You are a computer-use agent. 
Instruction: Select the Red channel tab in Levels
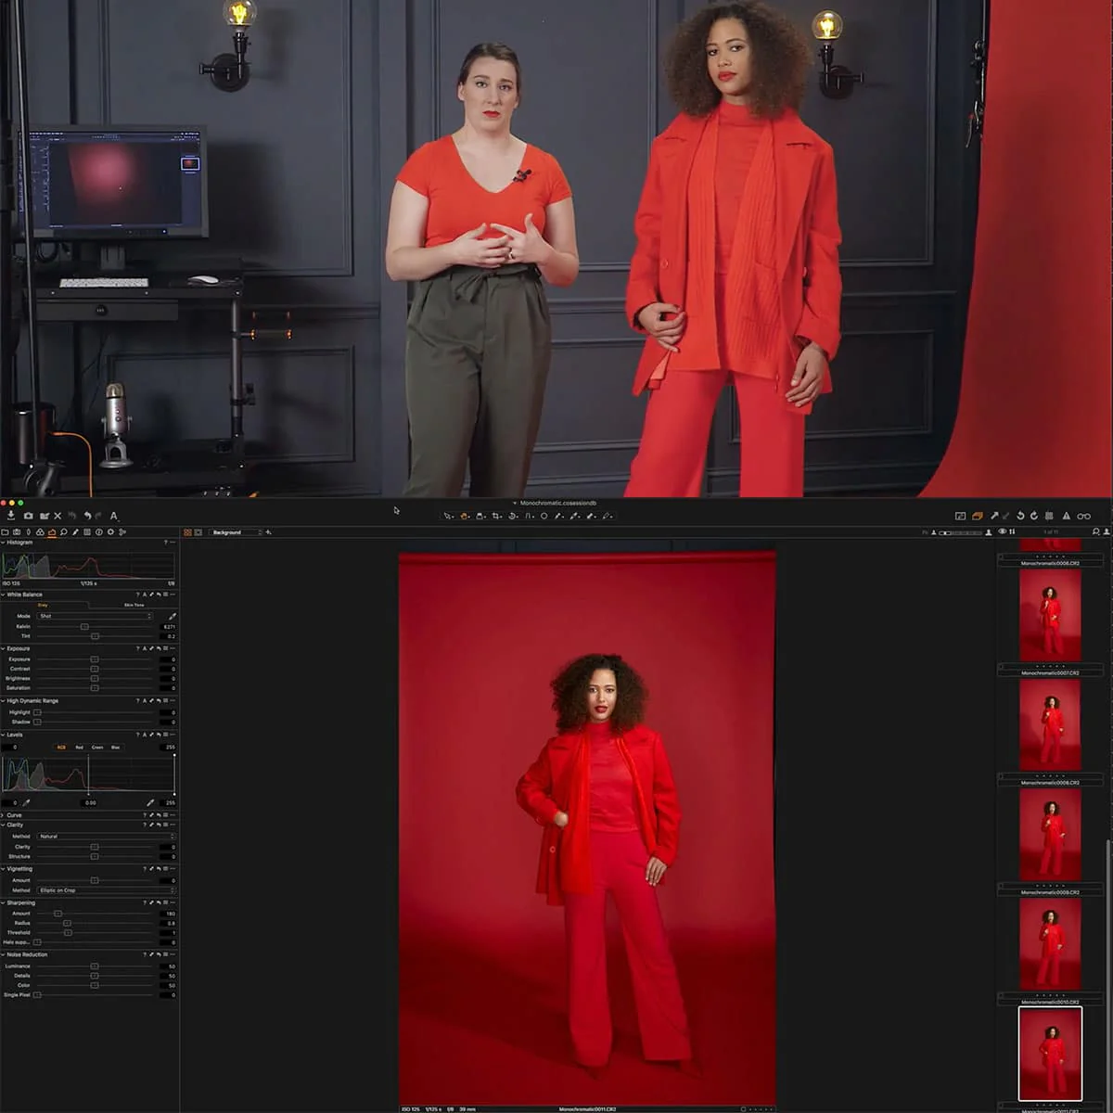click(x=80, y=748)
